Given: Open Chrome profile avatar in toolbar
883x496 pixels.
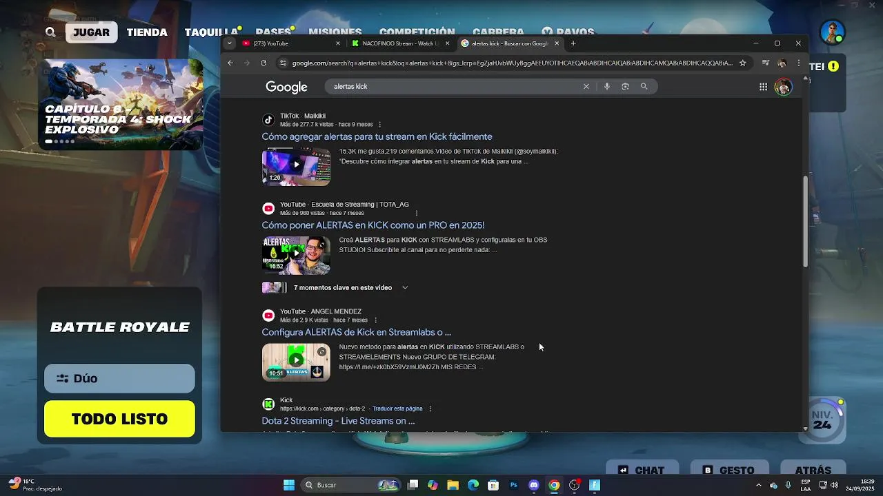Looking at the screenshot, I should 782,63.
